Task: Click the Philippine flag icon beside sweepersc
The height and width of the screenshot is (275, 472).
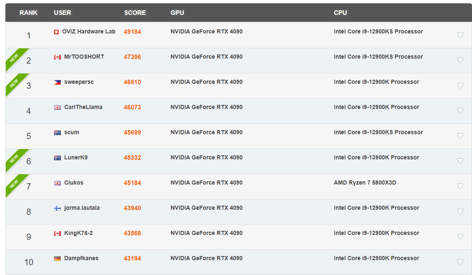Action: coord(57,83)
